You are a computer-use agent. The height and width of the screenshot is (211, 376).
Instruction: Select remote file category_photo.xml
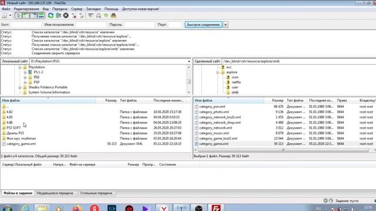point(214,112)
